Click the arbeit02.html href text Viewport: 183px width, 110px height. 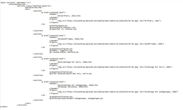click(57, 36)
